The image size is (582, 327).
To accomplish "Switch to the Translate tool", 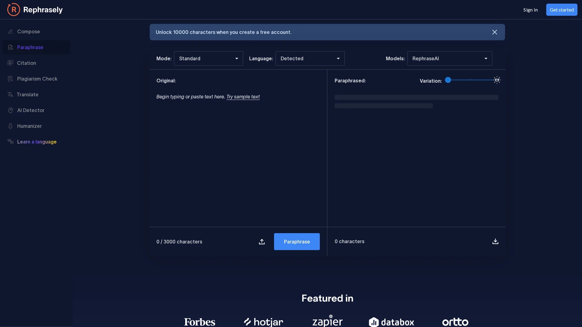I will click(36, 94).
